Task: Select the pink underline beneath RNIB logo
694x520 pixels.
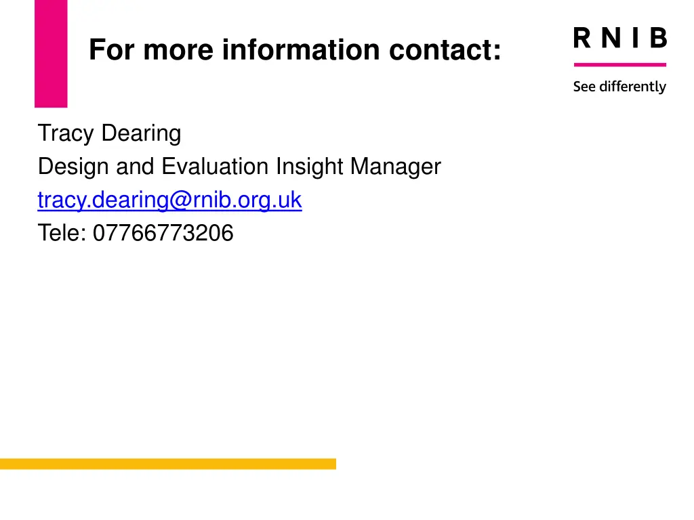Action: pos(619,65)
